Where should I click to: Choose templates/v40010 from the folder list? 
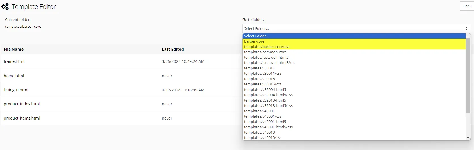pyautogui.click(x=259, y=132)
